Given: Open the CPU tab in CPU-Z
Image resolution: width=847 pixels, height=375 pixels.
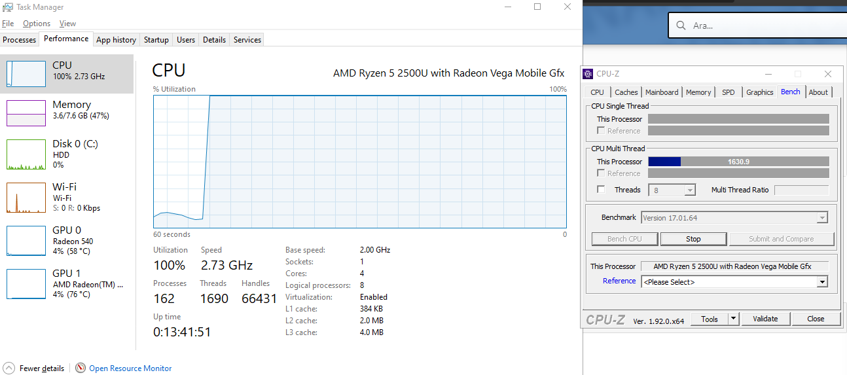Looking at the screenshot, I should point(598,92).
